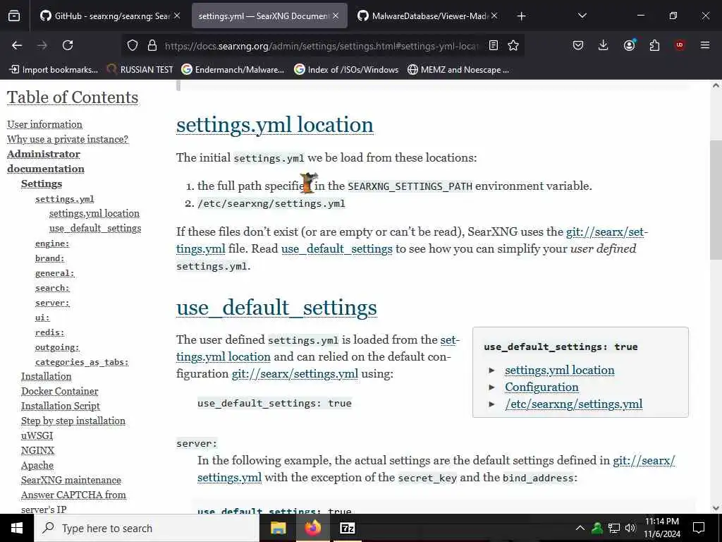Open Why use a private instance link
The width and height of the screenshot is (722, 542).
[x=67, y=139]
